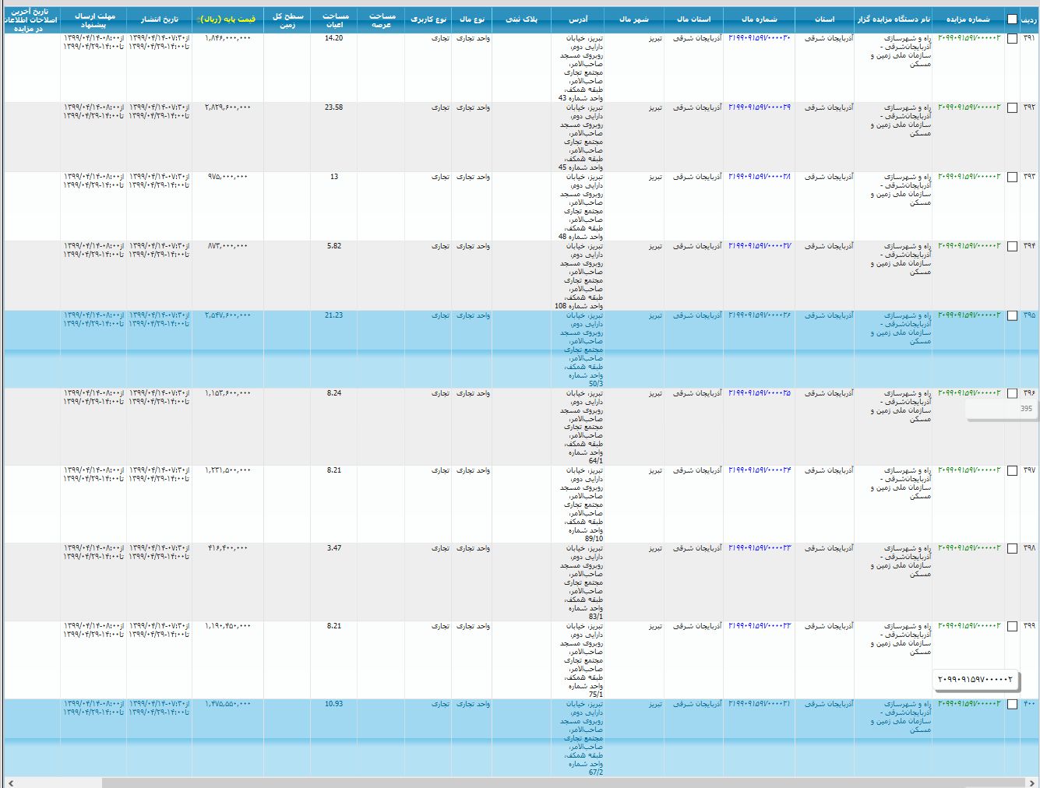Tick the select-all checkbox in the header
Screen dimensions: 1040x788
coord(1011,20)
